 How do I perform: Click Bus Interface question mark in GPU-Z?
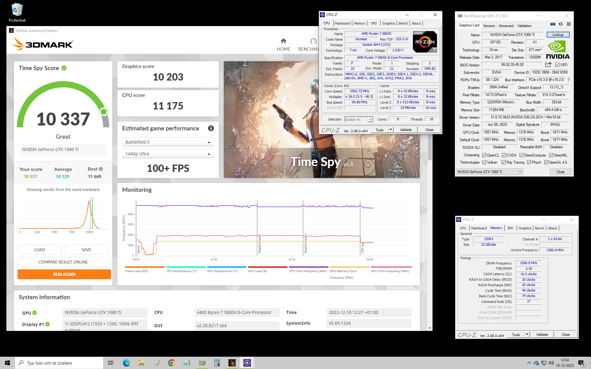pos(569,80)
